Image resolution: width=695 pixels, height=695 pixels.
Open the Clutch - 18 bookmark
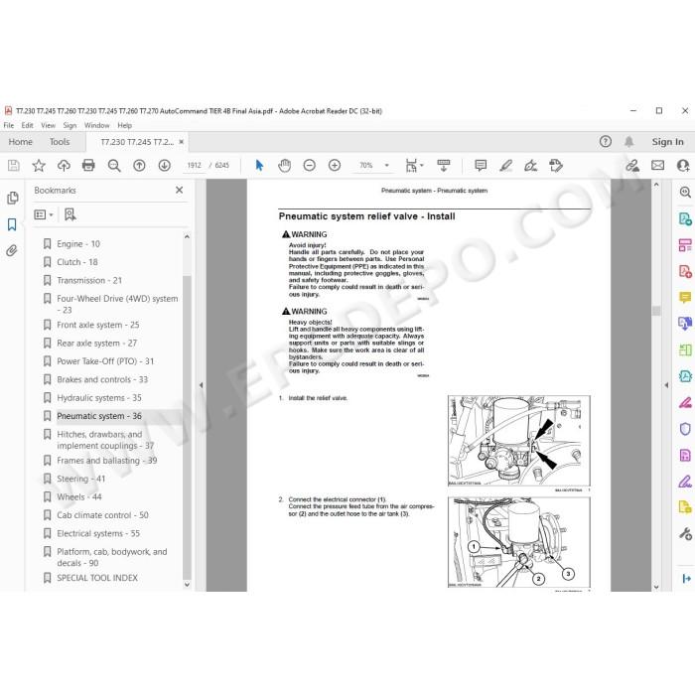point(77,262)
